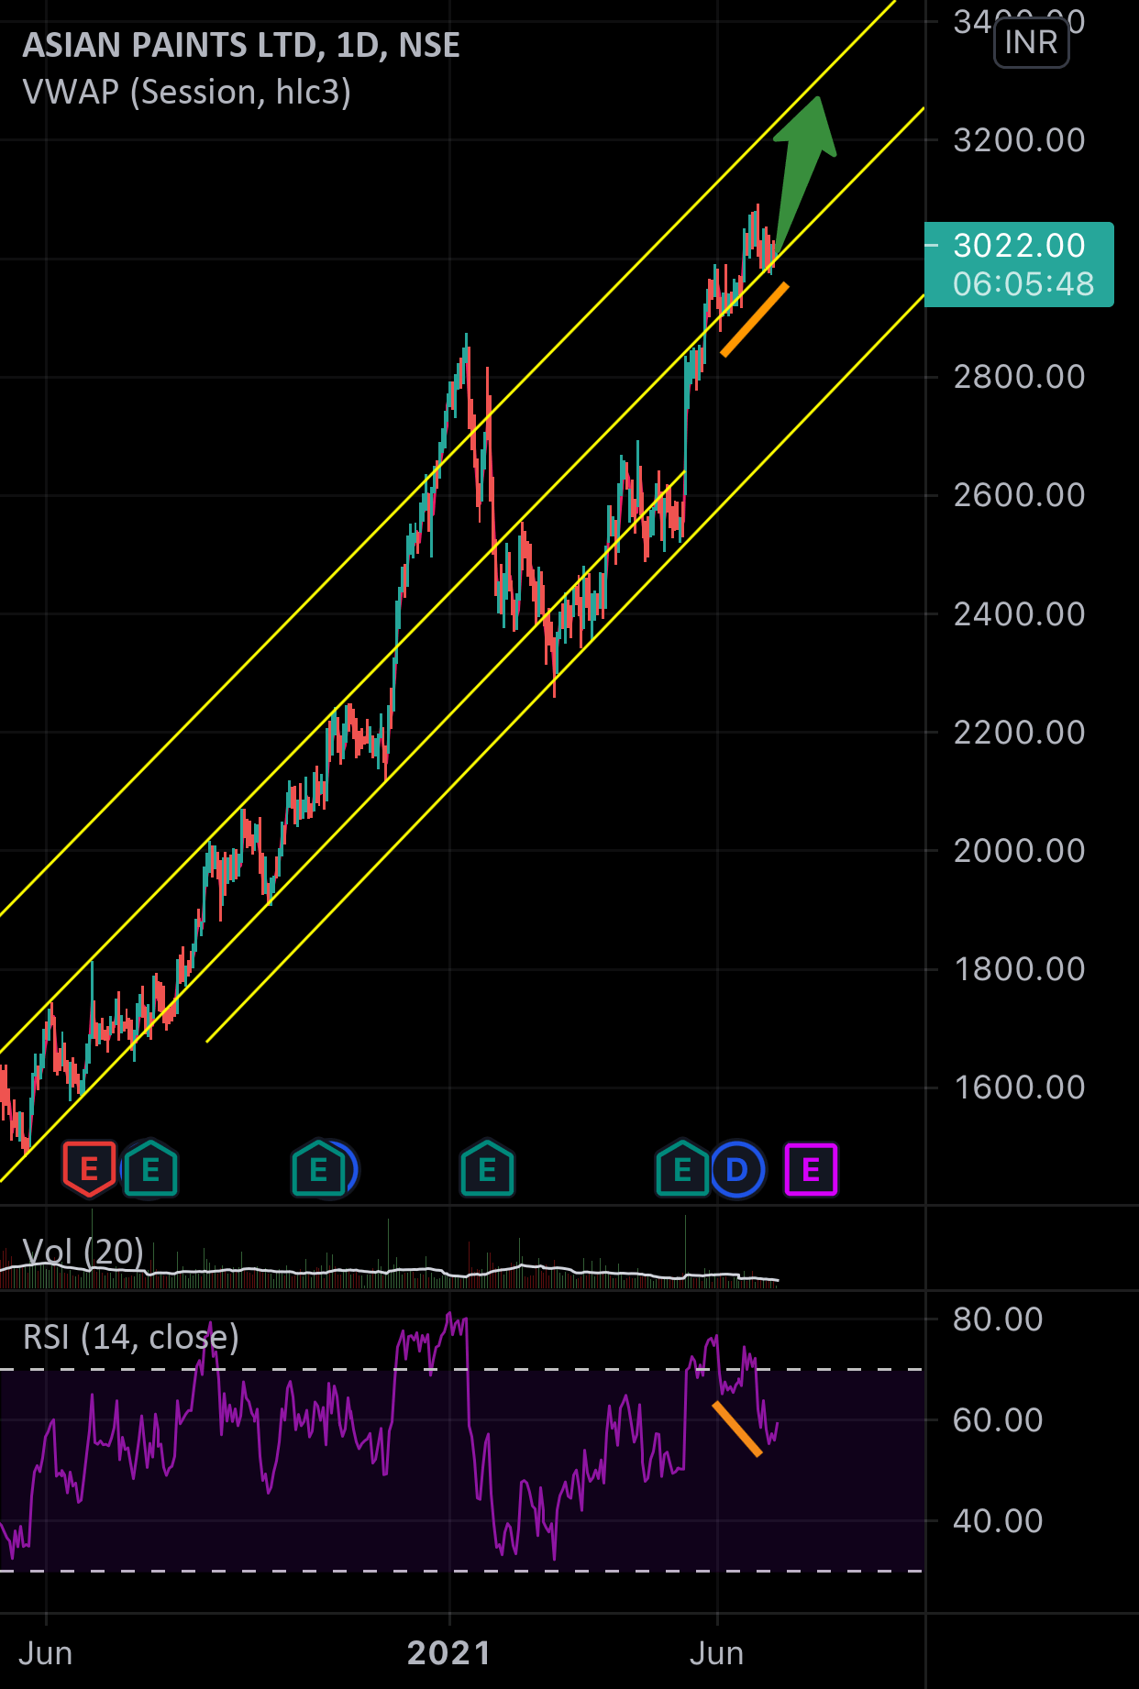1139x1689 pixels.
Task: Select the VWAP (Session, hlc3) indicator label
Action: pos(186,93)
